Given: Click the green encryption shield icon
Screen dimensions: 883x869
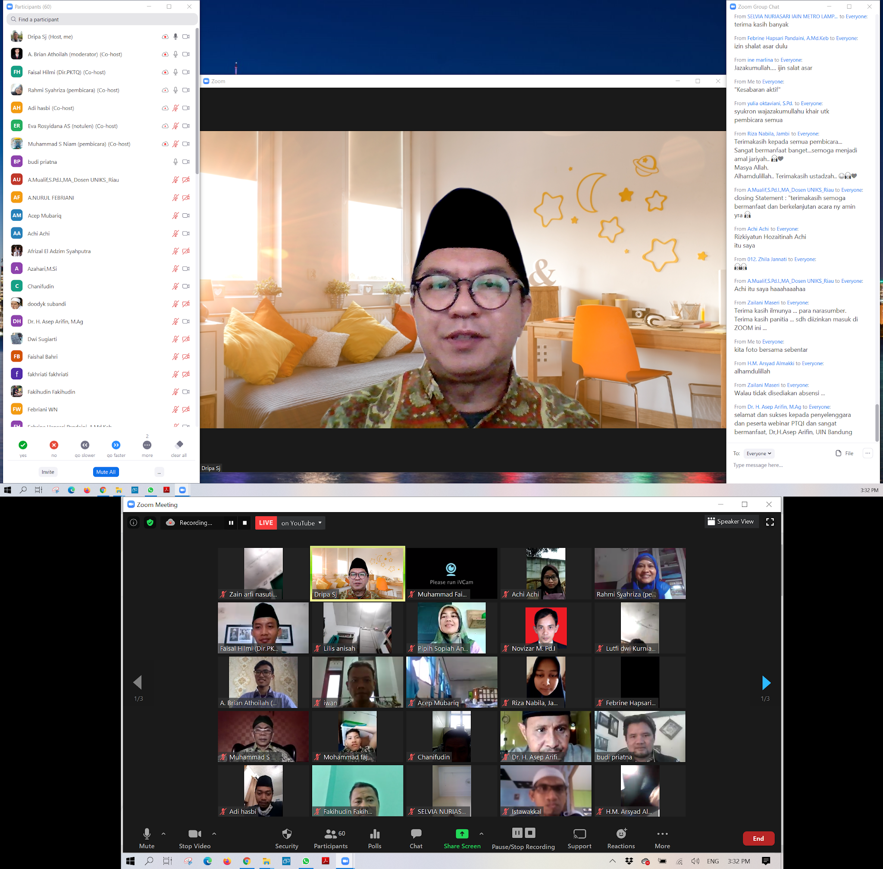Looking at the screenshot, I should [150, 522].
